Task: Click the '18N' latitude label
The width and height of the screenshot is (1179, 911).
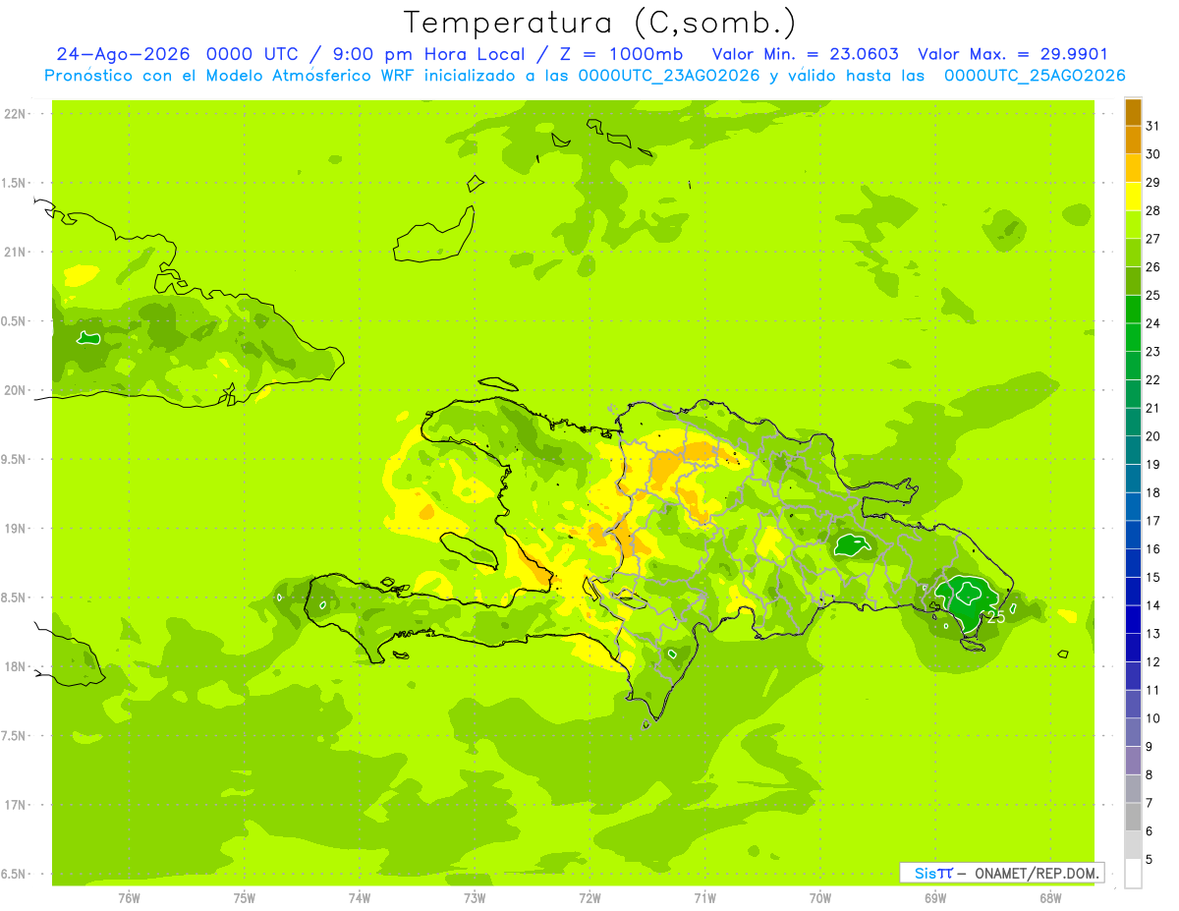Action: [x=16, y=666]
